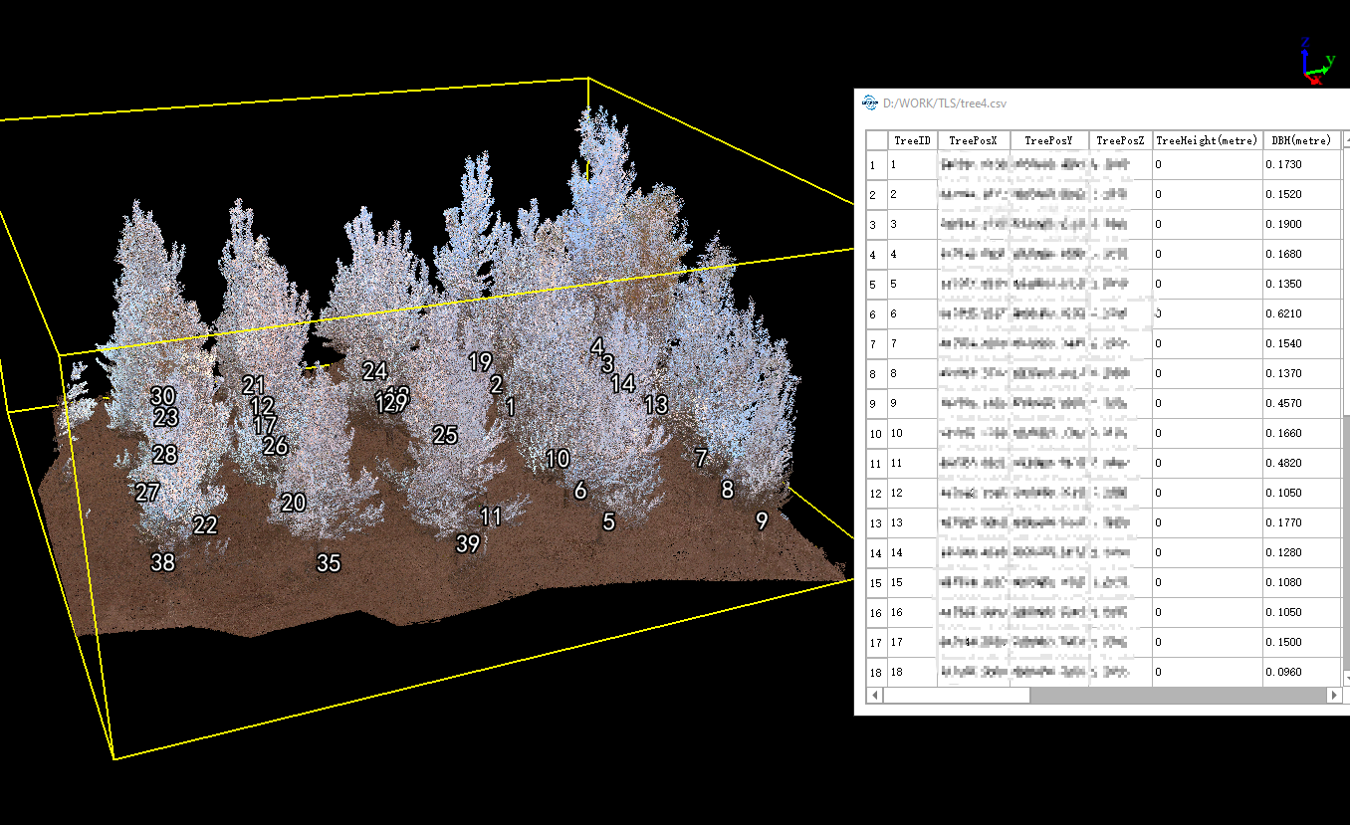The image size is (1350, 825).
Task: Select row header 6 in table
Action: coord(874,314)
